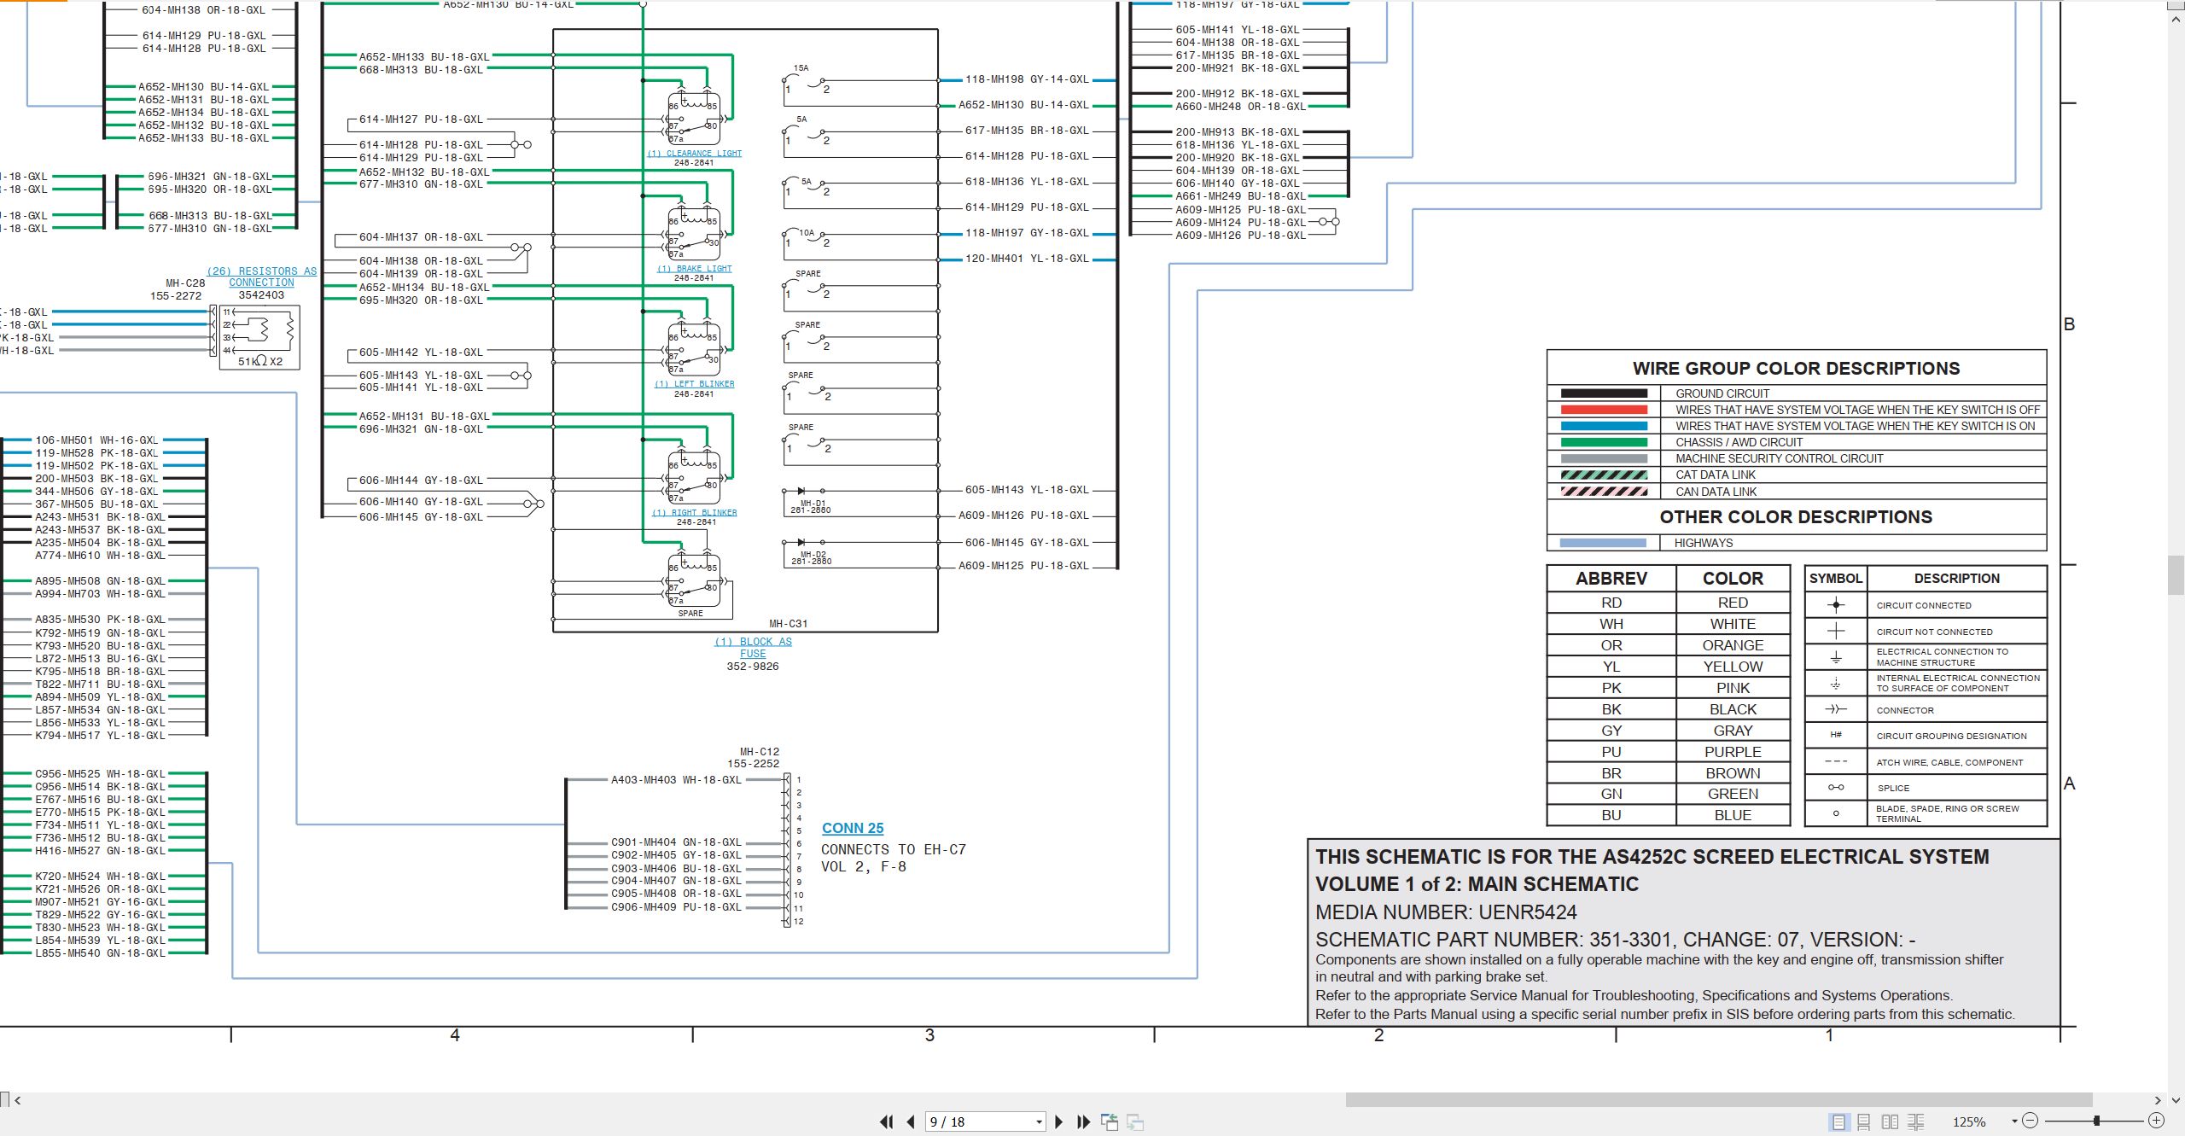2185x1136 pixels.
Task: Select continuous page view layout
Action: point(1864,1121)
